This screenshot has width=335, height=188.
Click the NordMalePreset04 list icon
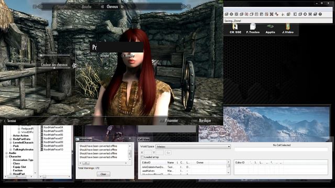pos(42,127)
